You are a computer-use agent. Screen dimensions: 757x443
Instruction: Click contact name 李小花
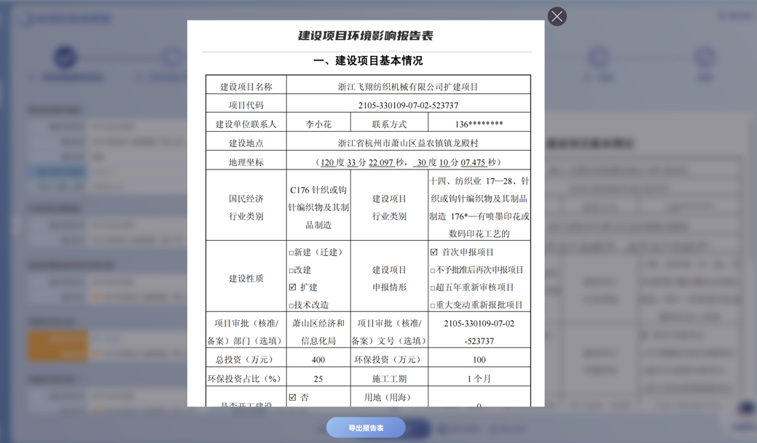pos(318,124)
